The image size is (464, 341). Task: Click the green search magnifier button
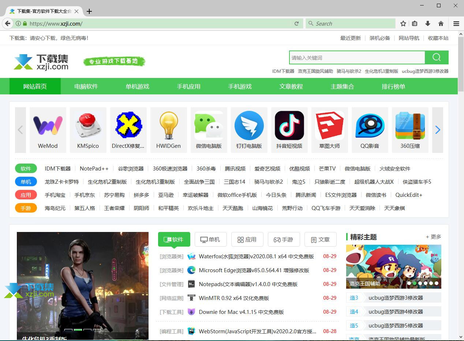(437, 57)
